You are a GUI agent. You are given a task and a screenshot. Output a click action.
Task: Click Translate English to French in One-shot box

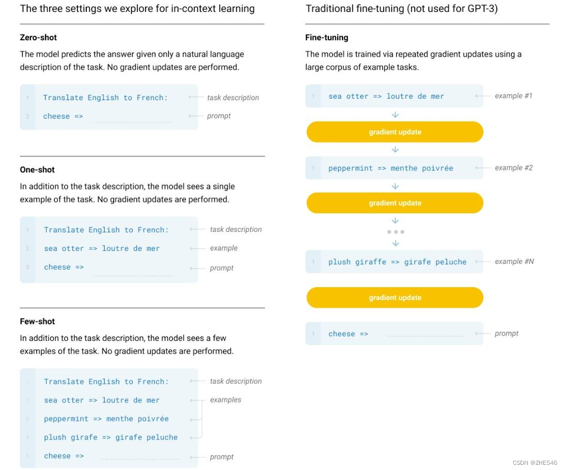(x=106, y=230)
